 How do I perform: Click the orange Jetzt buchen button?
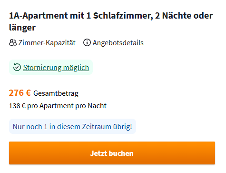point(112,153)
